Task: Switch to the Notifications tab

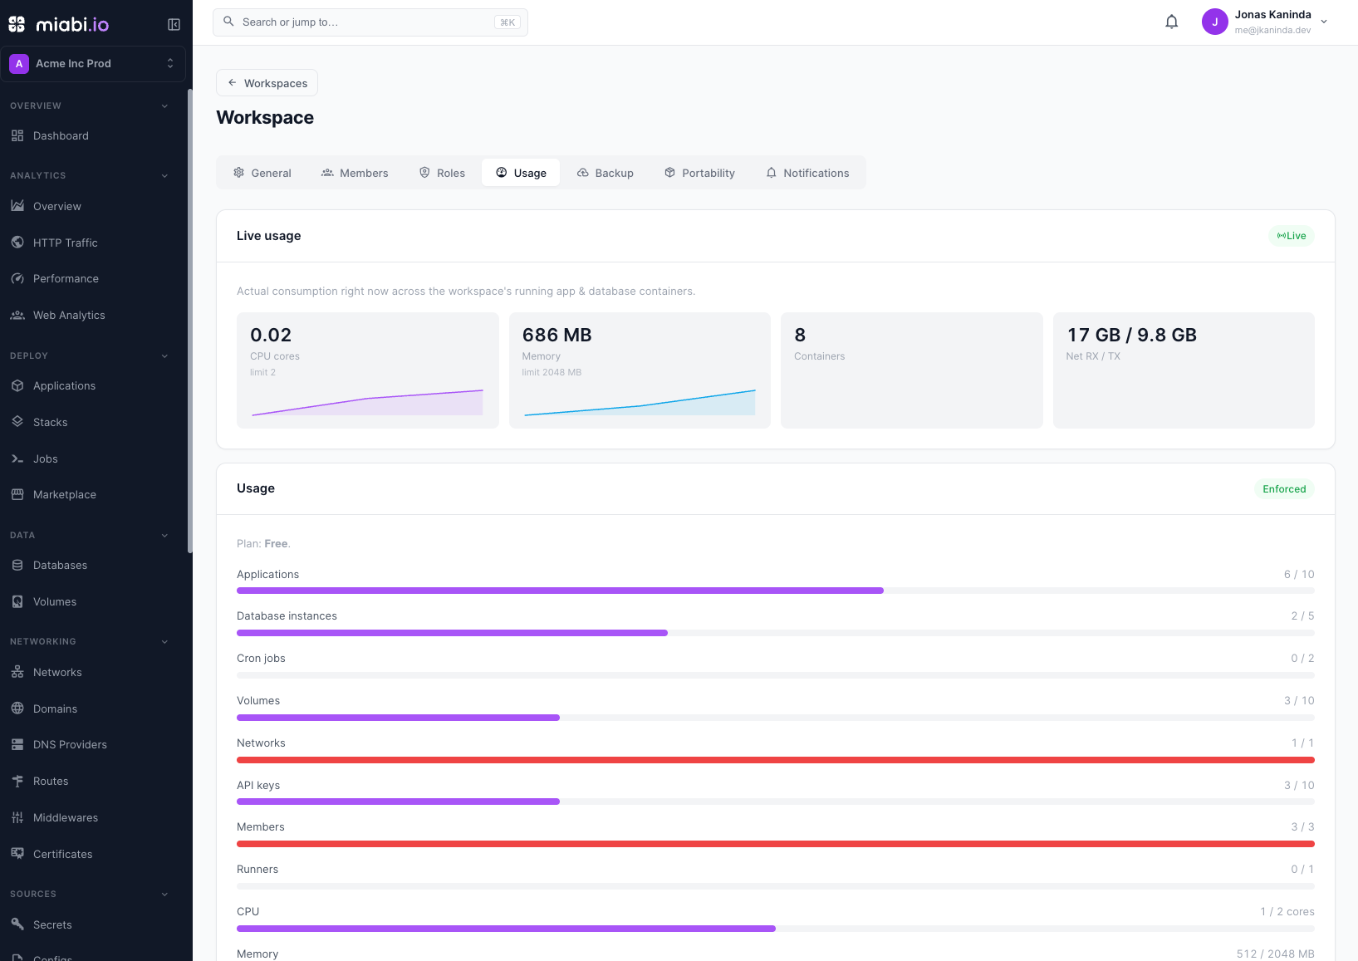Action: click(807, 173)
